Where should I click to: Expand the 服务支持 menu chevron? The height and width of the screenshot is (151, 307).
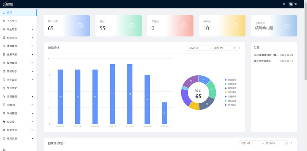click(33, 130)
